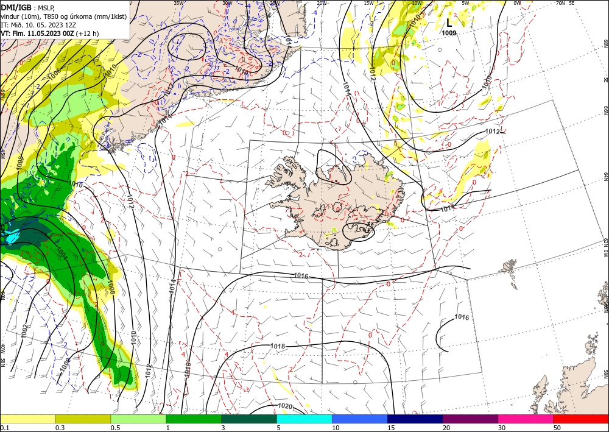Pick the blue 10–15 legend swatch
Viewport: 609px width, 432px height.
[360, 419]
